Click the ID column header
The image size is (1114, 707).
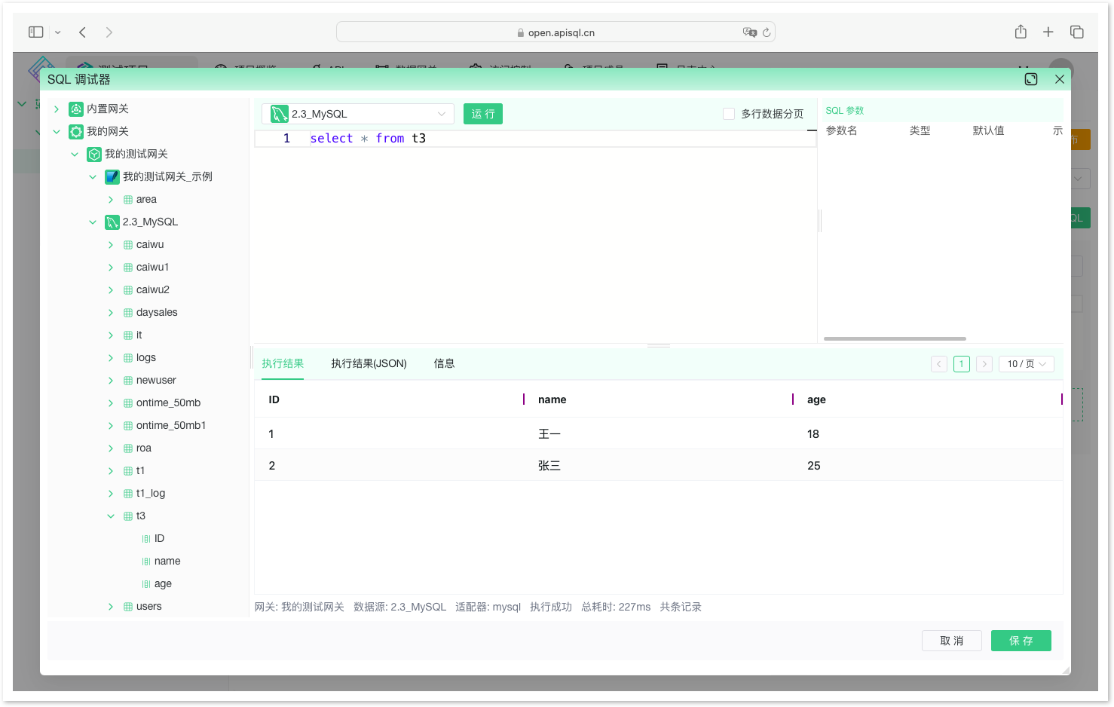(274, 399)
